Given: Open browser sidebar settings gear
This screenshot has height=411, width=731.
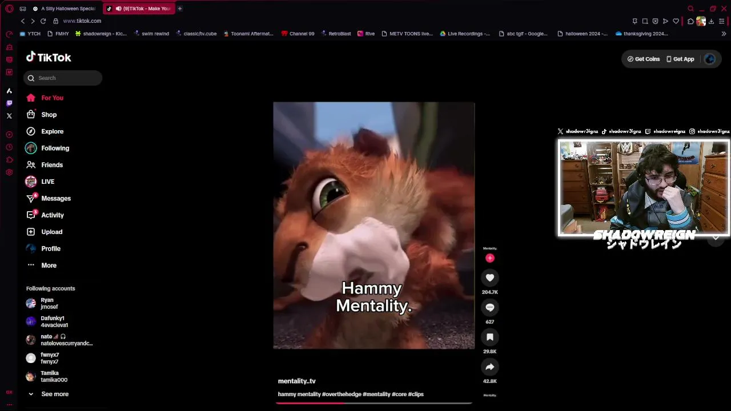Looking at the screenshot, I should 9,172.
